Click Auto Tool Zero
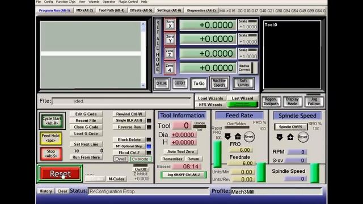The height and width of the screenshot is (204, 363). [x=180, y=151]
